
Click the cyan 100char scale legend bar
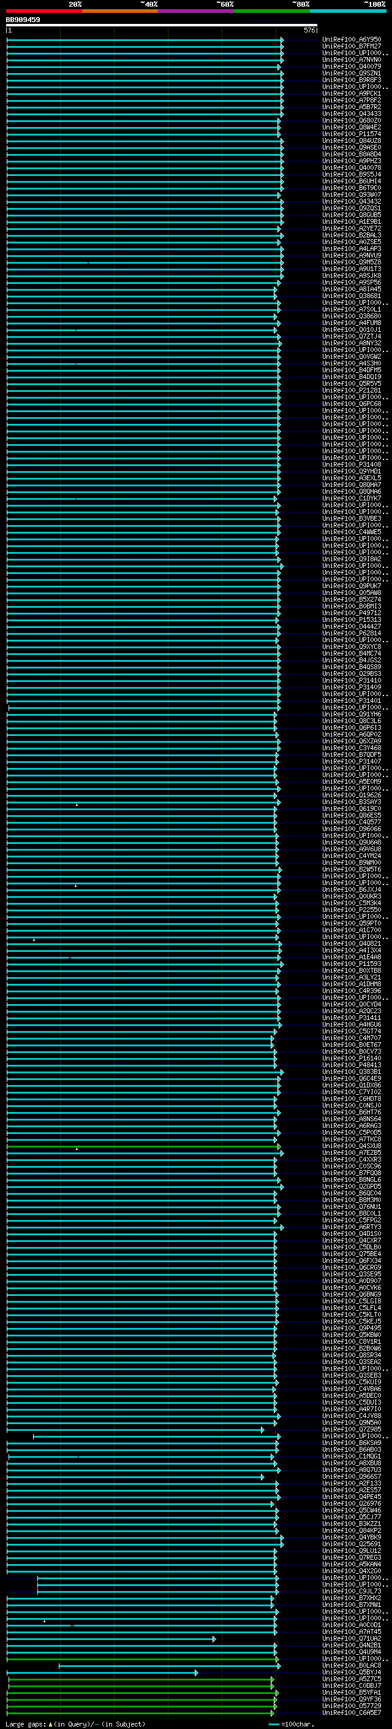(x=273, y=1723)
